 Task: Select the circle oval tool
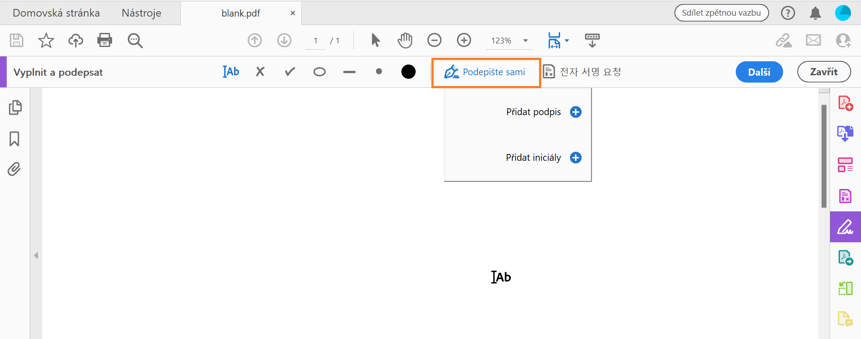point(319,72)
